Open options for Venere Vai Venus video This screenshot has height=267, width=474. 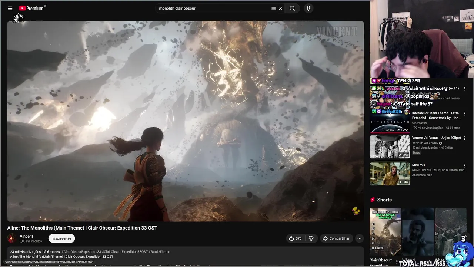[x=465, y=138]
